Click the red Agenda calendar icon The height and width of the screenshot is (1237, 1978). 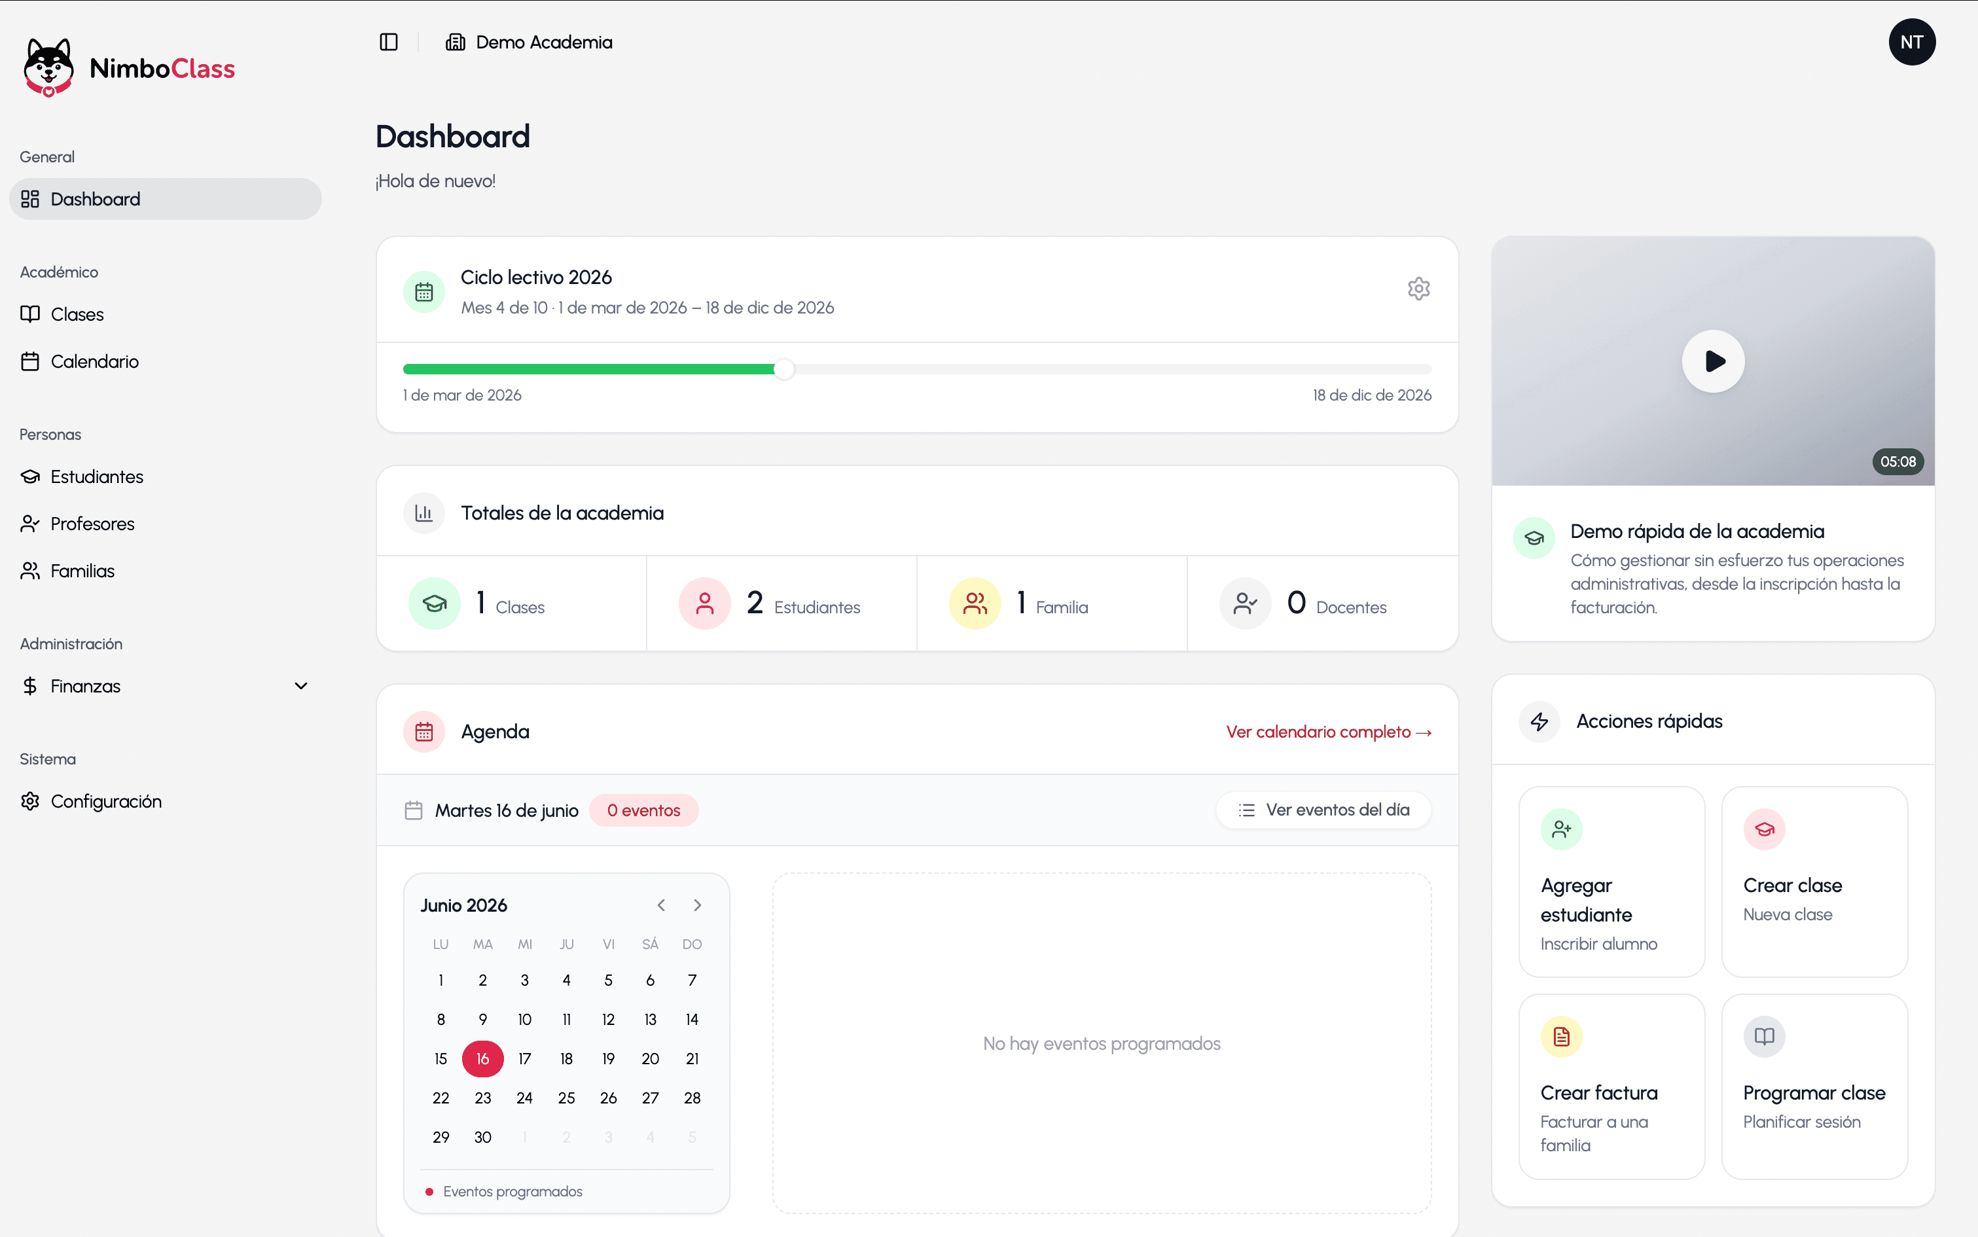(x=423, y=732)
